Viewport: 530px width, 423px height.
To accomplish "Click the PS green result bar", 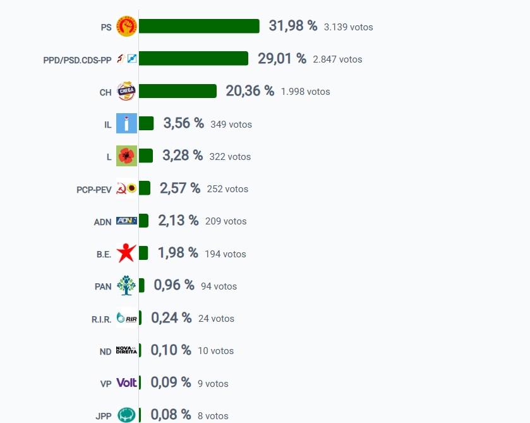I will [199, 26].
